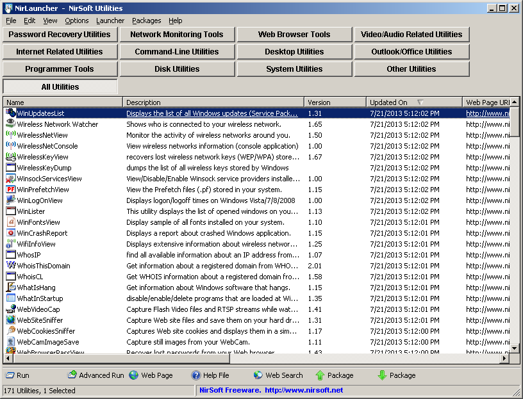Open the nirsoft.net link in status bar
The width and height of the screenshot is (523, 399).
[304, 390]
